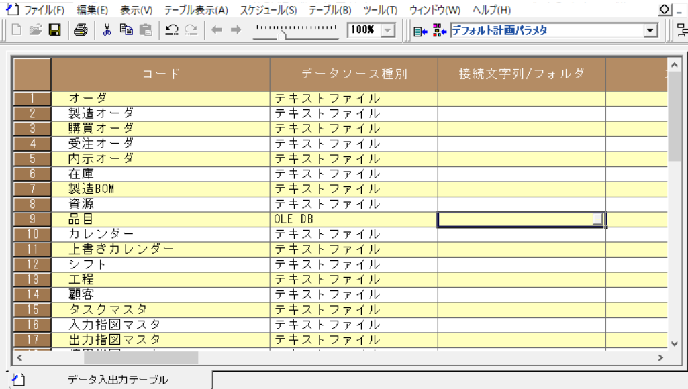This screenshot has height=389, width=688.
Task: Select row header number 17
Action: click(32, 339)
